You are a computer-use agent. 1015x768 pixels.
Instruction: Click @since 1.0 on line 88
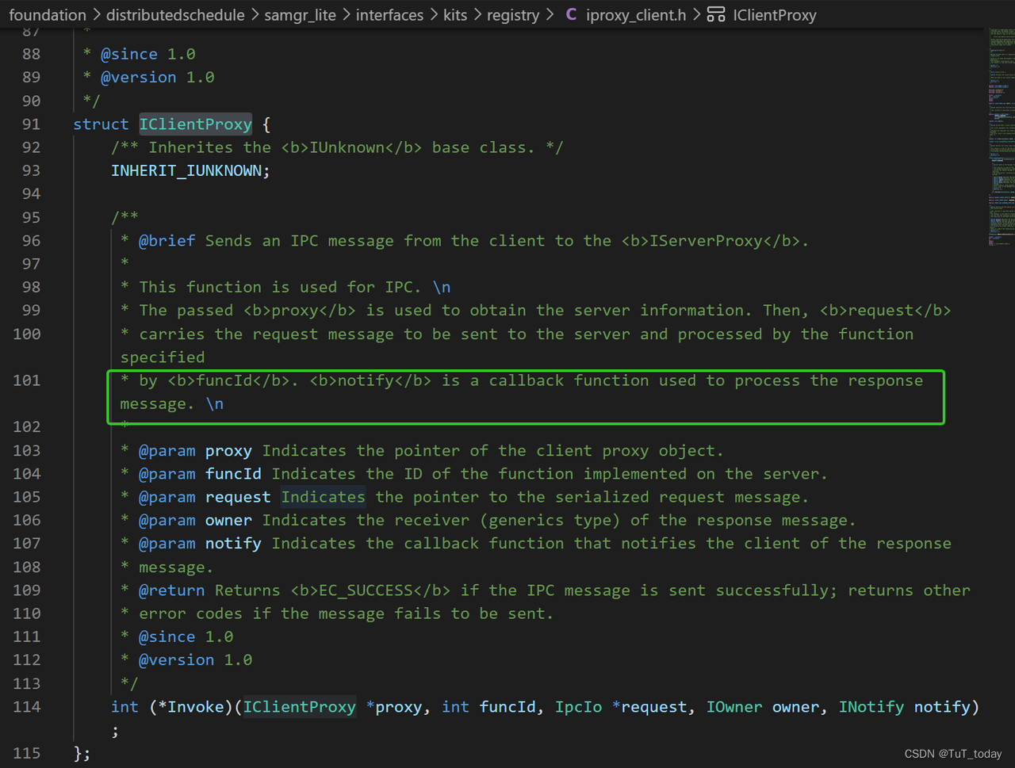pos(148,54)
